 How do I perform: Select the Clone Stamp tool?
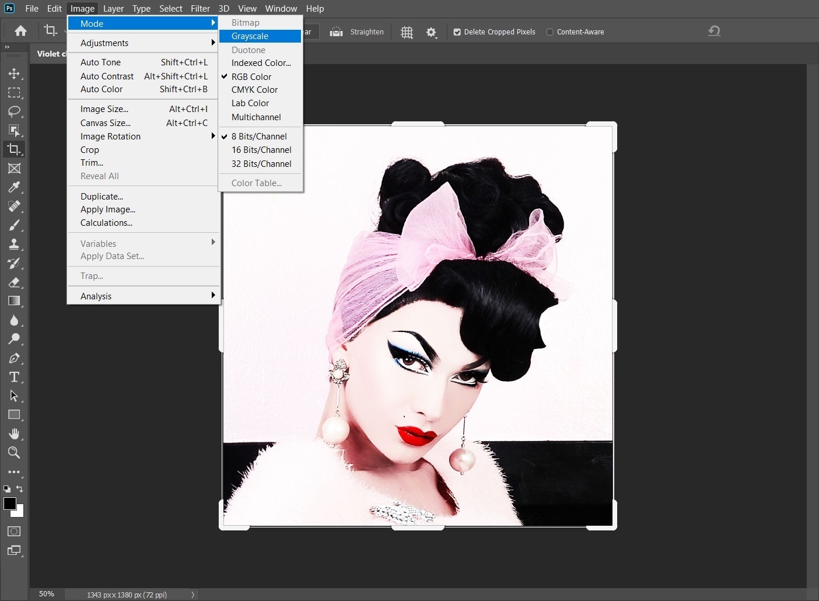pos(14,244)
